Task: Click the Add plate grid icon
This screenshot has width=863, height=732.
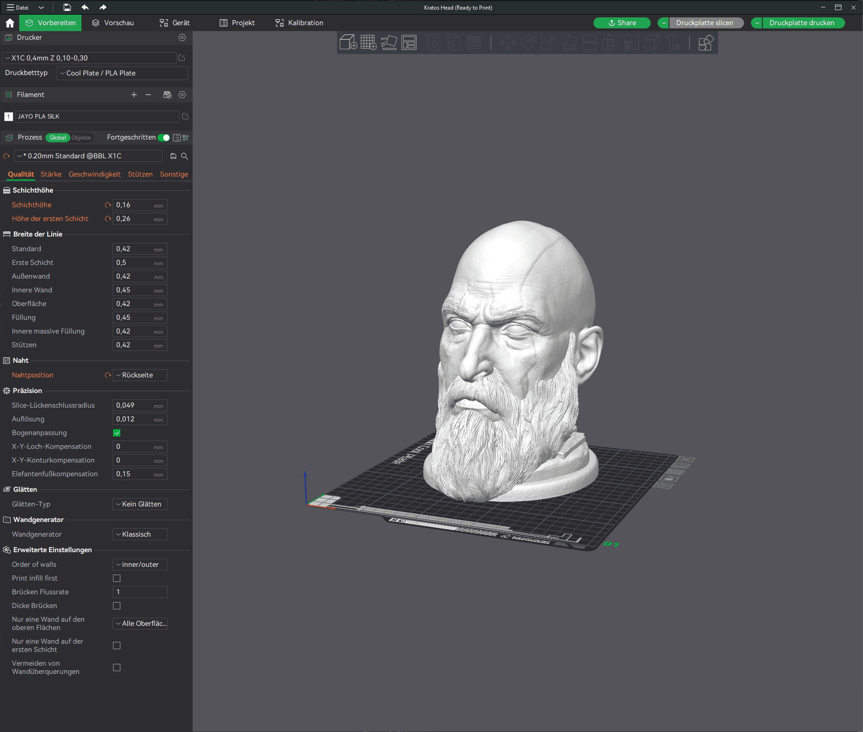Action: tap(368, 43)
